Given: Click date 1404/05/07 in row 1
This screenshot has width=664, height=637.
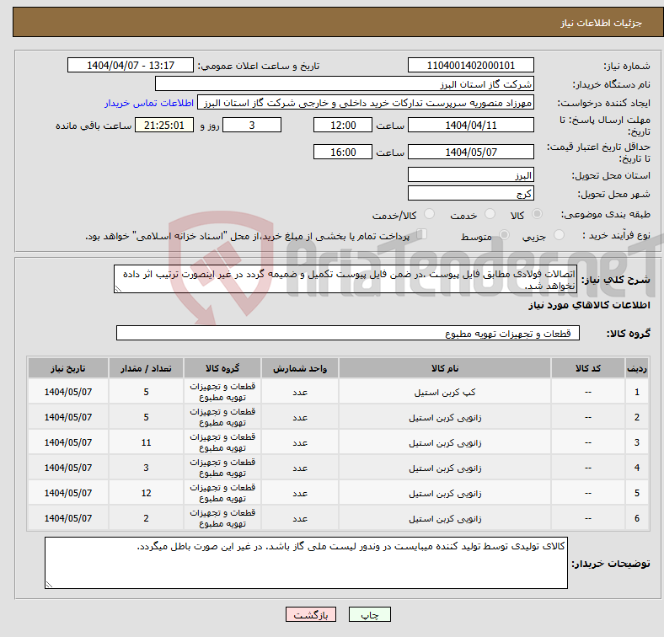Looking at the screenshot, I should click(68, 392).
